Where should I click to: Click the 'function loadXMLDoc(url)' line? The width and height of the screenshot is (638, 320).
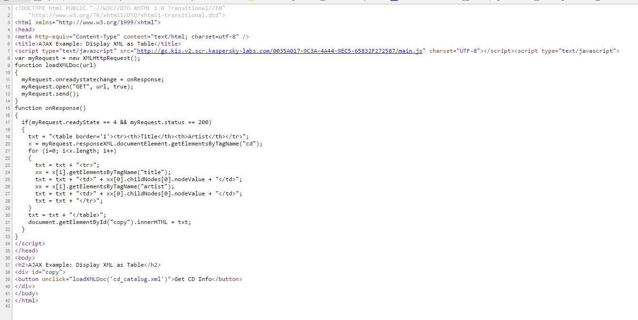55,65
